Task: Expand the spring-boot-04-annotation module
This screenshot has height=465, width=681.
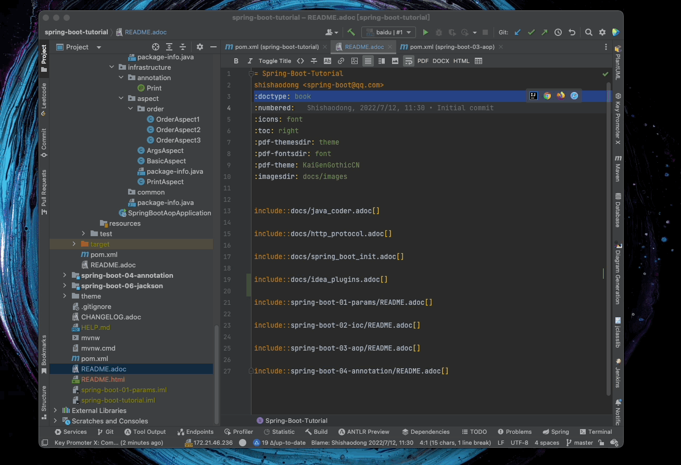Action: [65, 275]
